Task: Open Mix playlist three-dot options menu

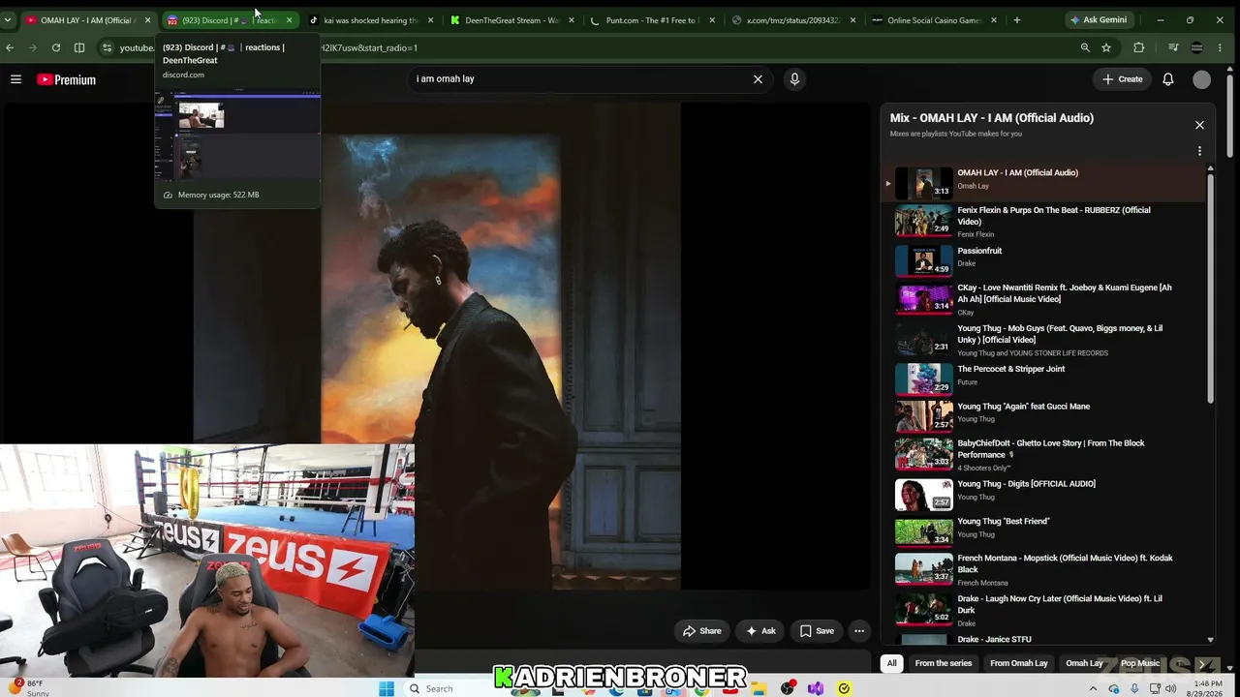Action: (x=1199, y=151)
